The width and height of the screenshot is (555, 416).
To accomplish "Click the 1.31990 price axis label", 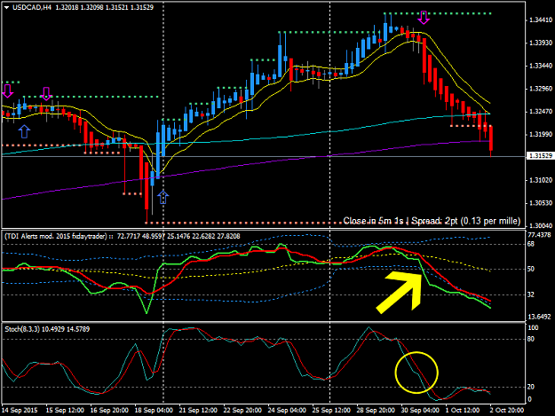I will tap(541, 134).
